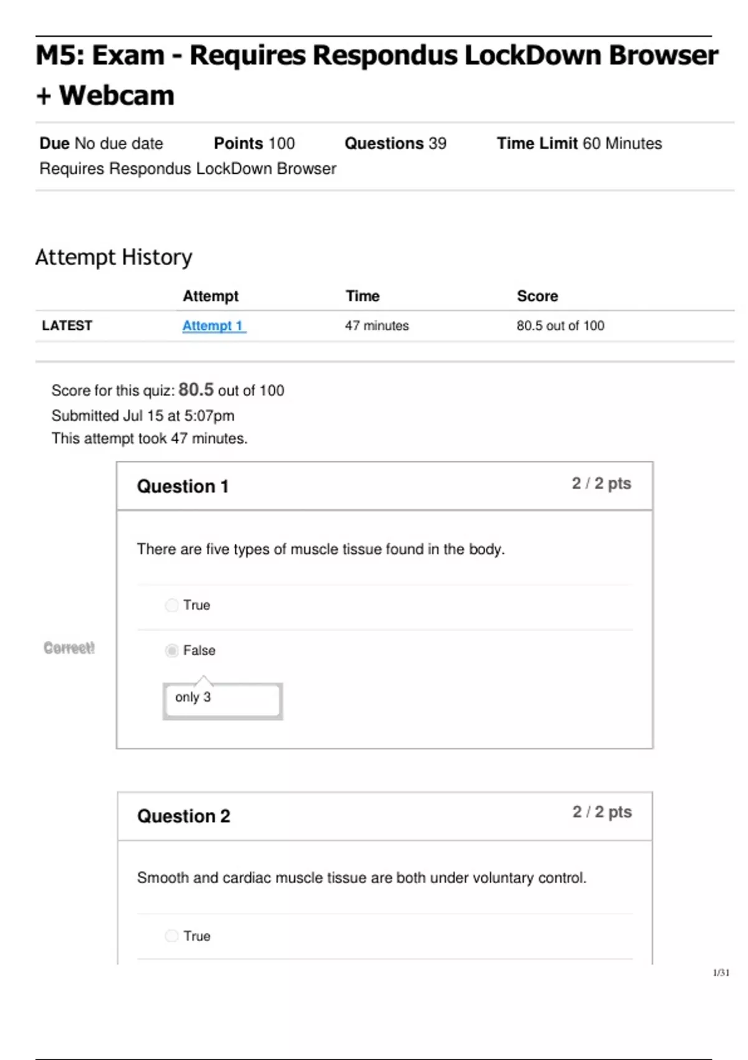Click the Attempt History heading
This screenshot has width=748, height=1060.
click(x=113, y=257)
